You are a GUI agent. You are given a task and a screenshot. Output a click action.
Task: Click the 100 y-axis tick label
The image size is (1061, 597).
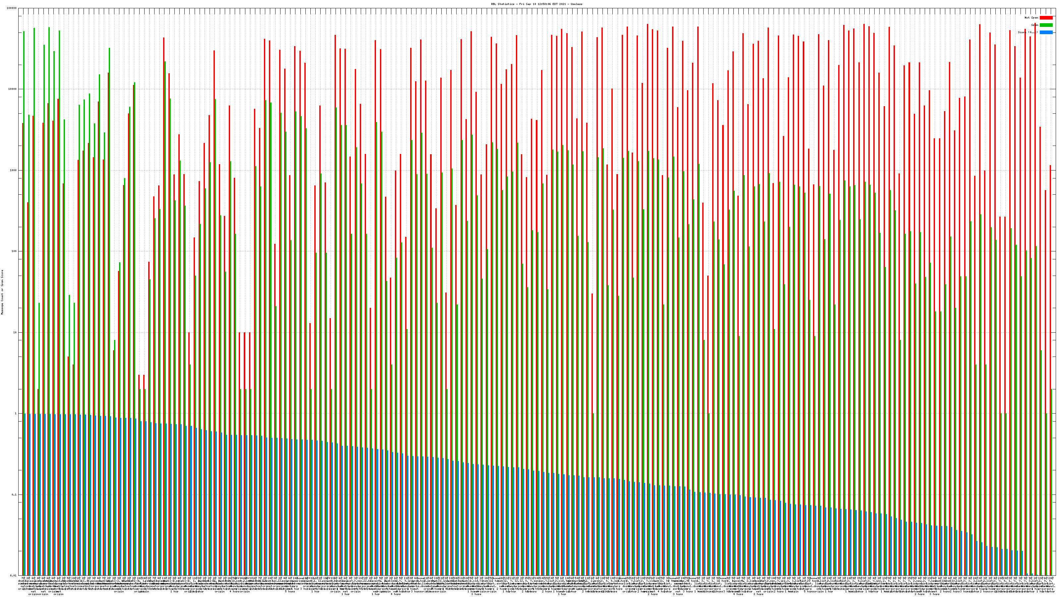pyautogui.click(x=14, y=251)
